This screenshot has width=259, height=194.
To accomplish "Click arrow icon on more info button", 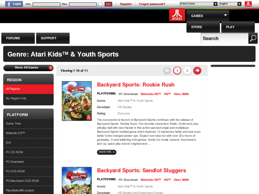I will [x=114, y=152].
